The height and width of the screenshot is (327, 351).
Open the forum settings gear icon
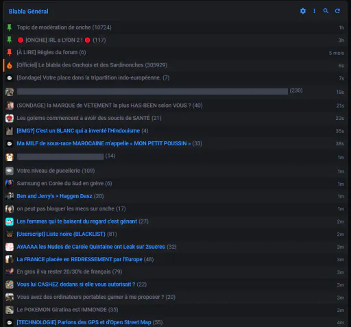(x=303, y=11)
